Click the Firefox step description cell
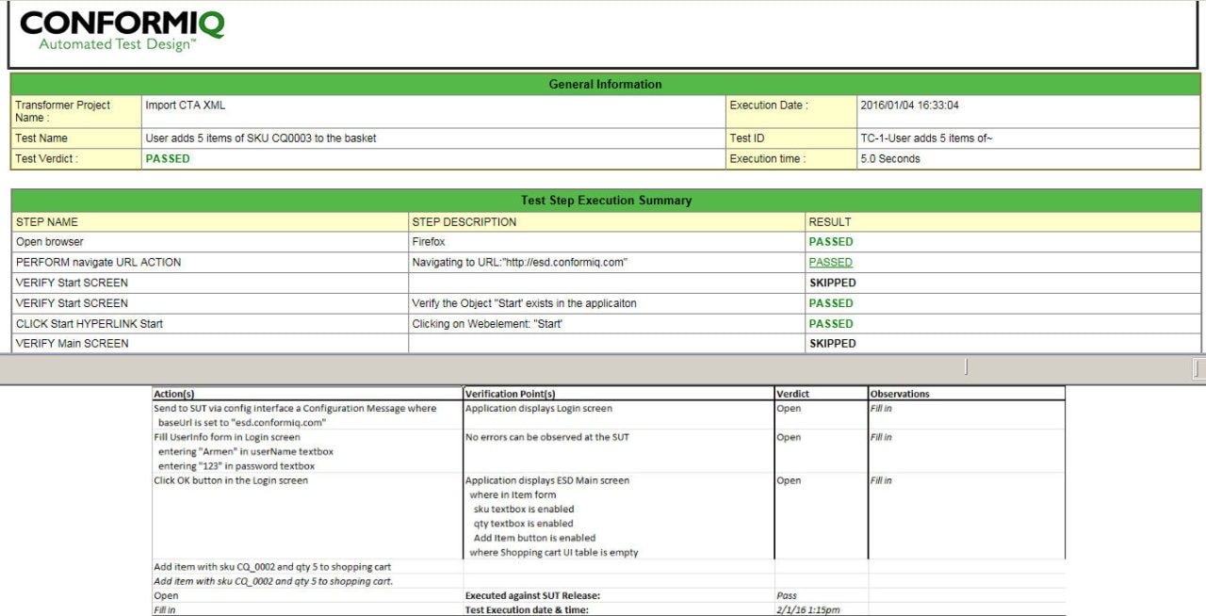The height and width of the screenshot is (616, 1206). pos(424,241)
